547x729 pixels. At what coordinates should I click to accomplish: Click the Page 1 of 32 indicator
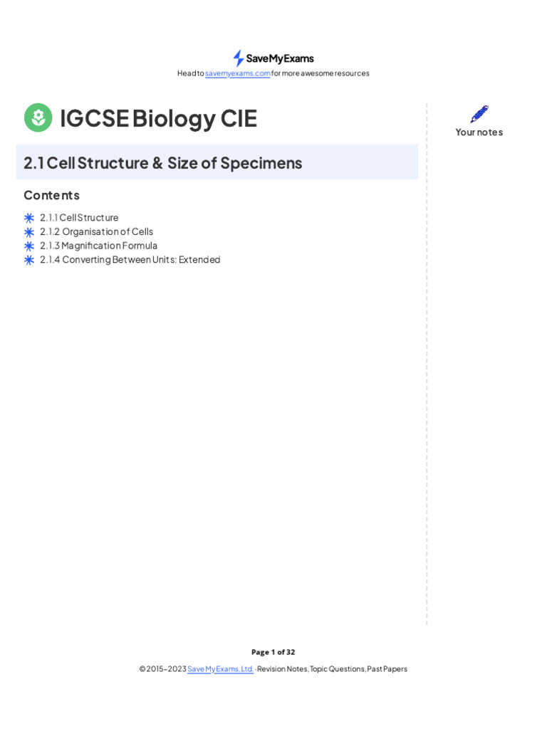[x=273, y=652]
